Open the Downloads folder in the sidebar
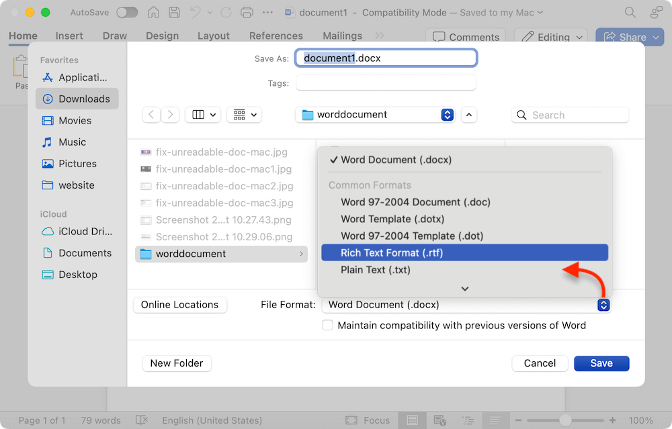Viewport: 672px width, 429px height. click(77, 99)
